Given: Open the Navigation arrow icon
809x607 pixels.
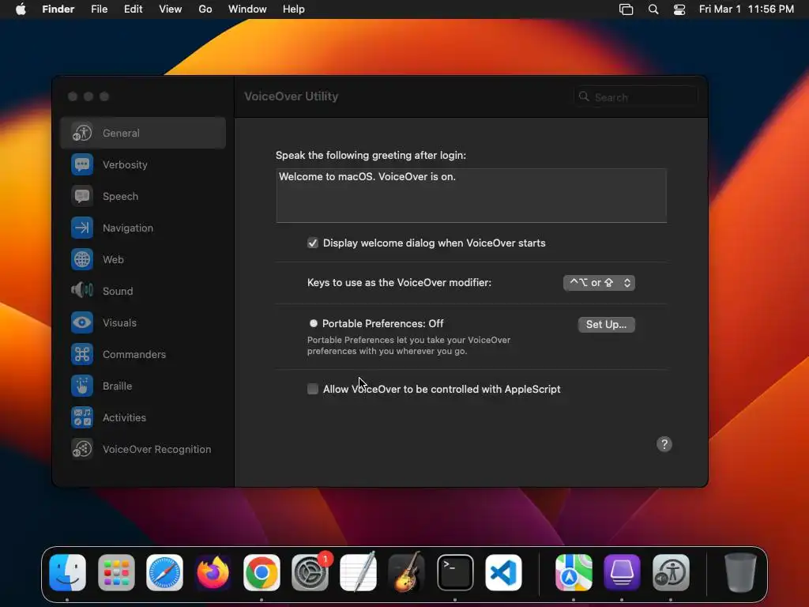Looking at the screenshot, I should (82, 228).
